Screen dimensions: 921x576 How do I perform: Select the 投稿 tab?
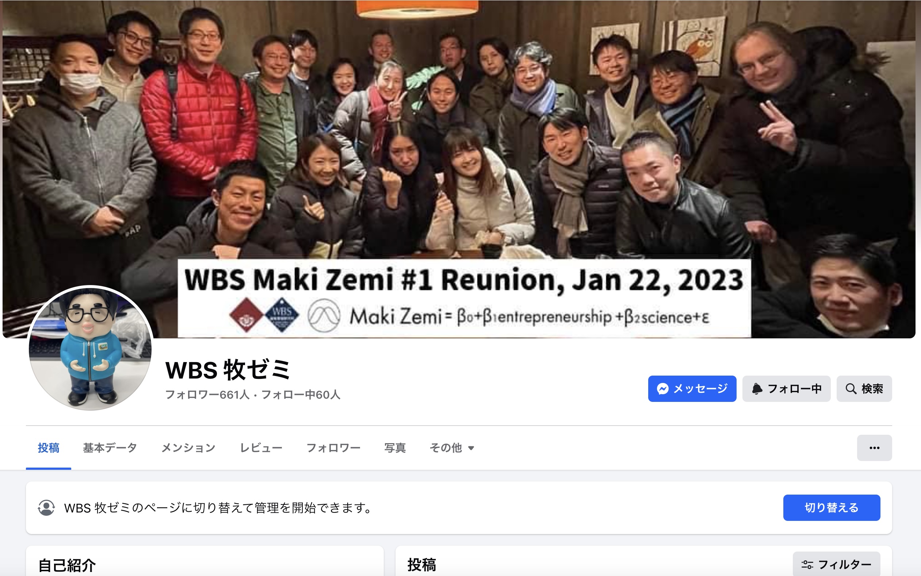(x=49, y=448)
